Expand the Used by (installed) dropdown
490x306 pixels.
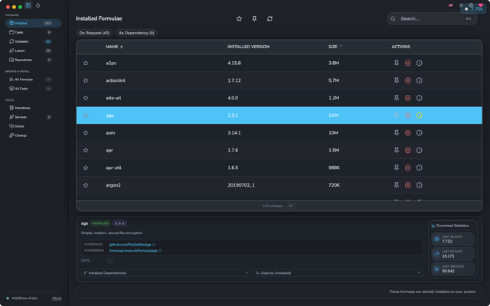click(x=338, y=273)
